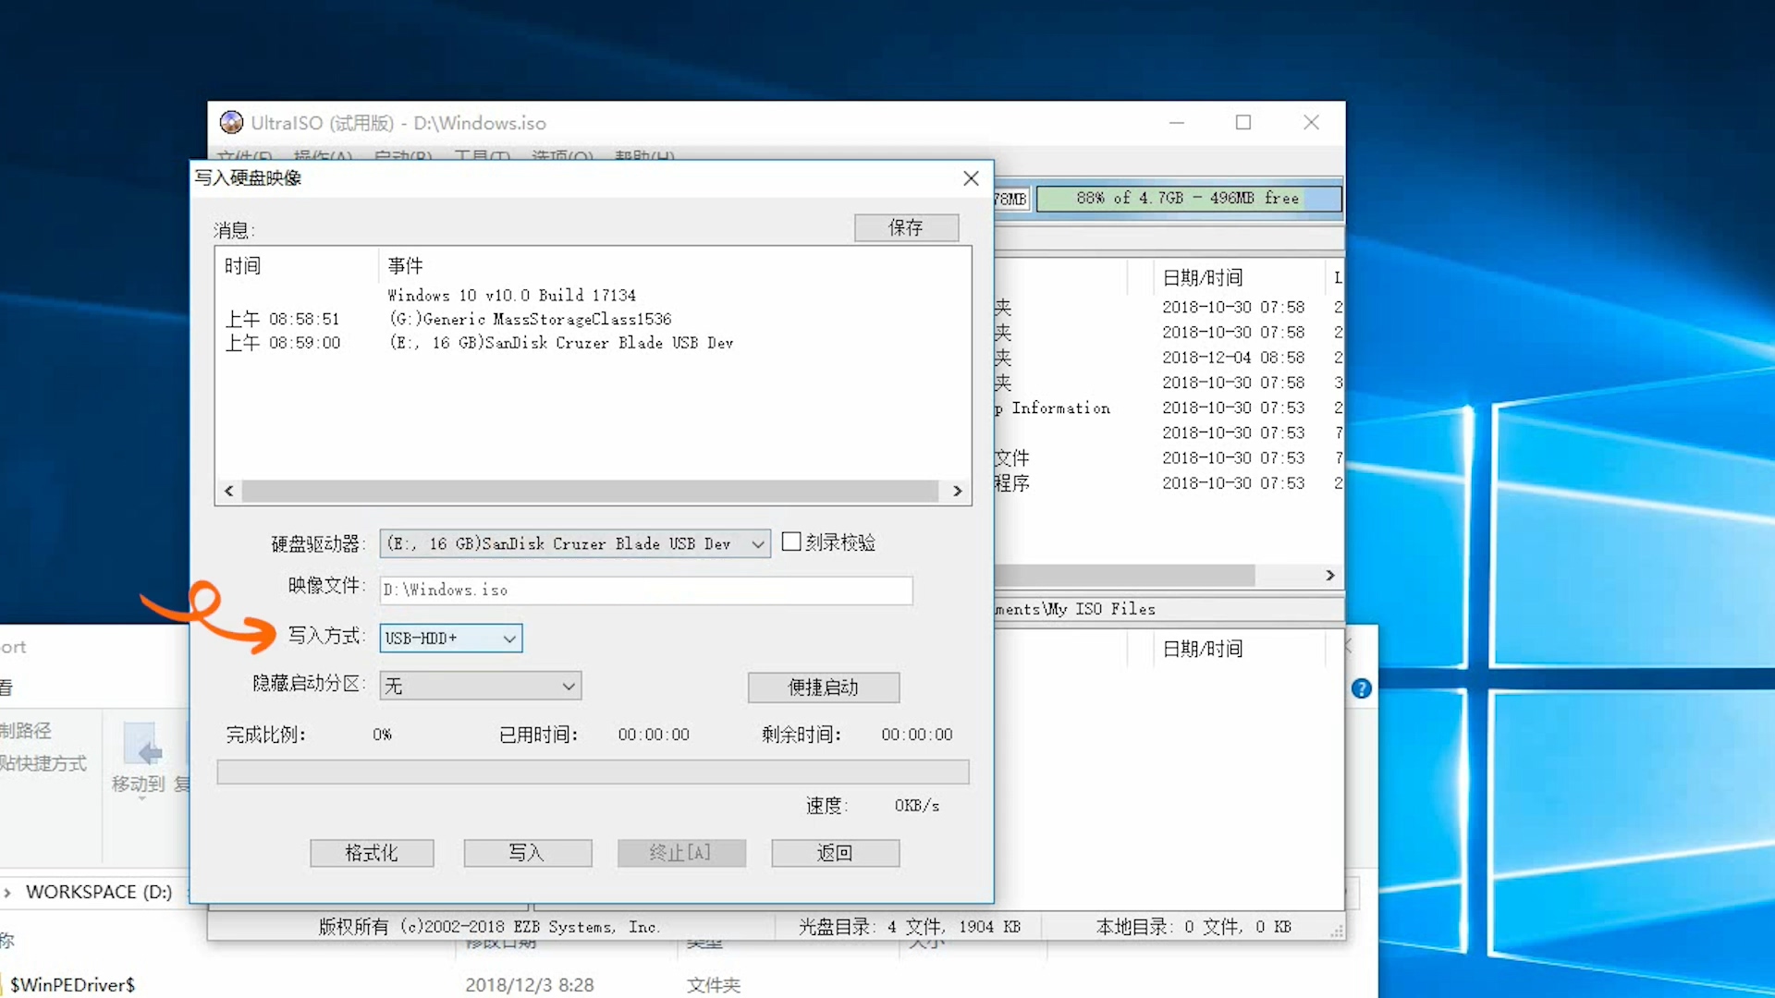Click the close icon on write dialog
This screenshot has height=998, width=1775.
click(x=972, y=178)
